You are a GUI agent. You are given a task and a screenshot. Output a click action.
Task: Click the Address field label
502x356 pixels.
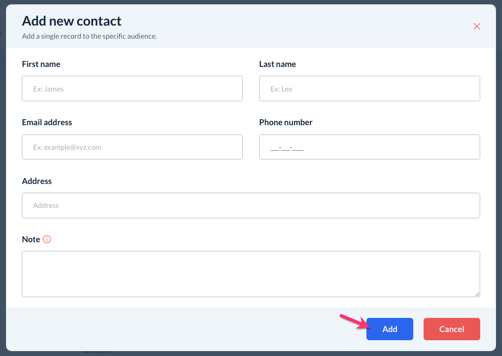[36, 181]
